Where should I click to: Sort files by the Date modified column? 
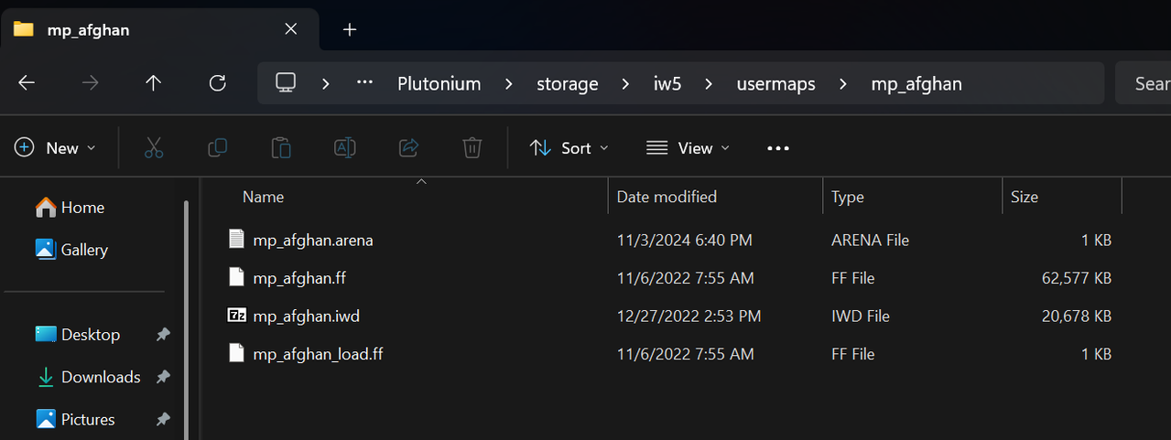click(x=667, y=197)
